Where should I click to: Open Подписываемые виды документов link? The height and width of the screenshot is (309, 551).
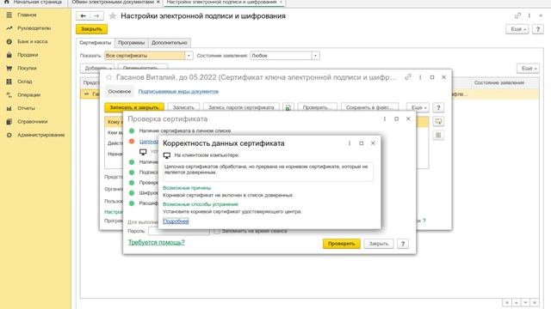click(178, 92)
